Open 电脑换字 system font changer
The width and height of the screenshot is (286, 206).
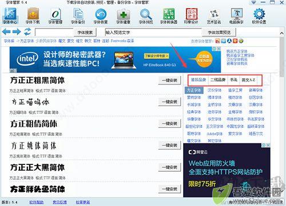(x=236, y=16)
